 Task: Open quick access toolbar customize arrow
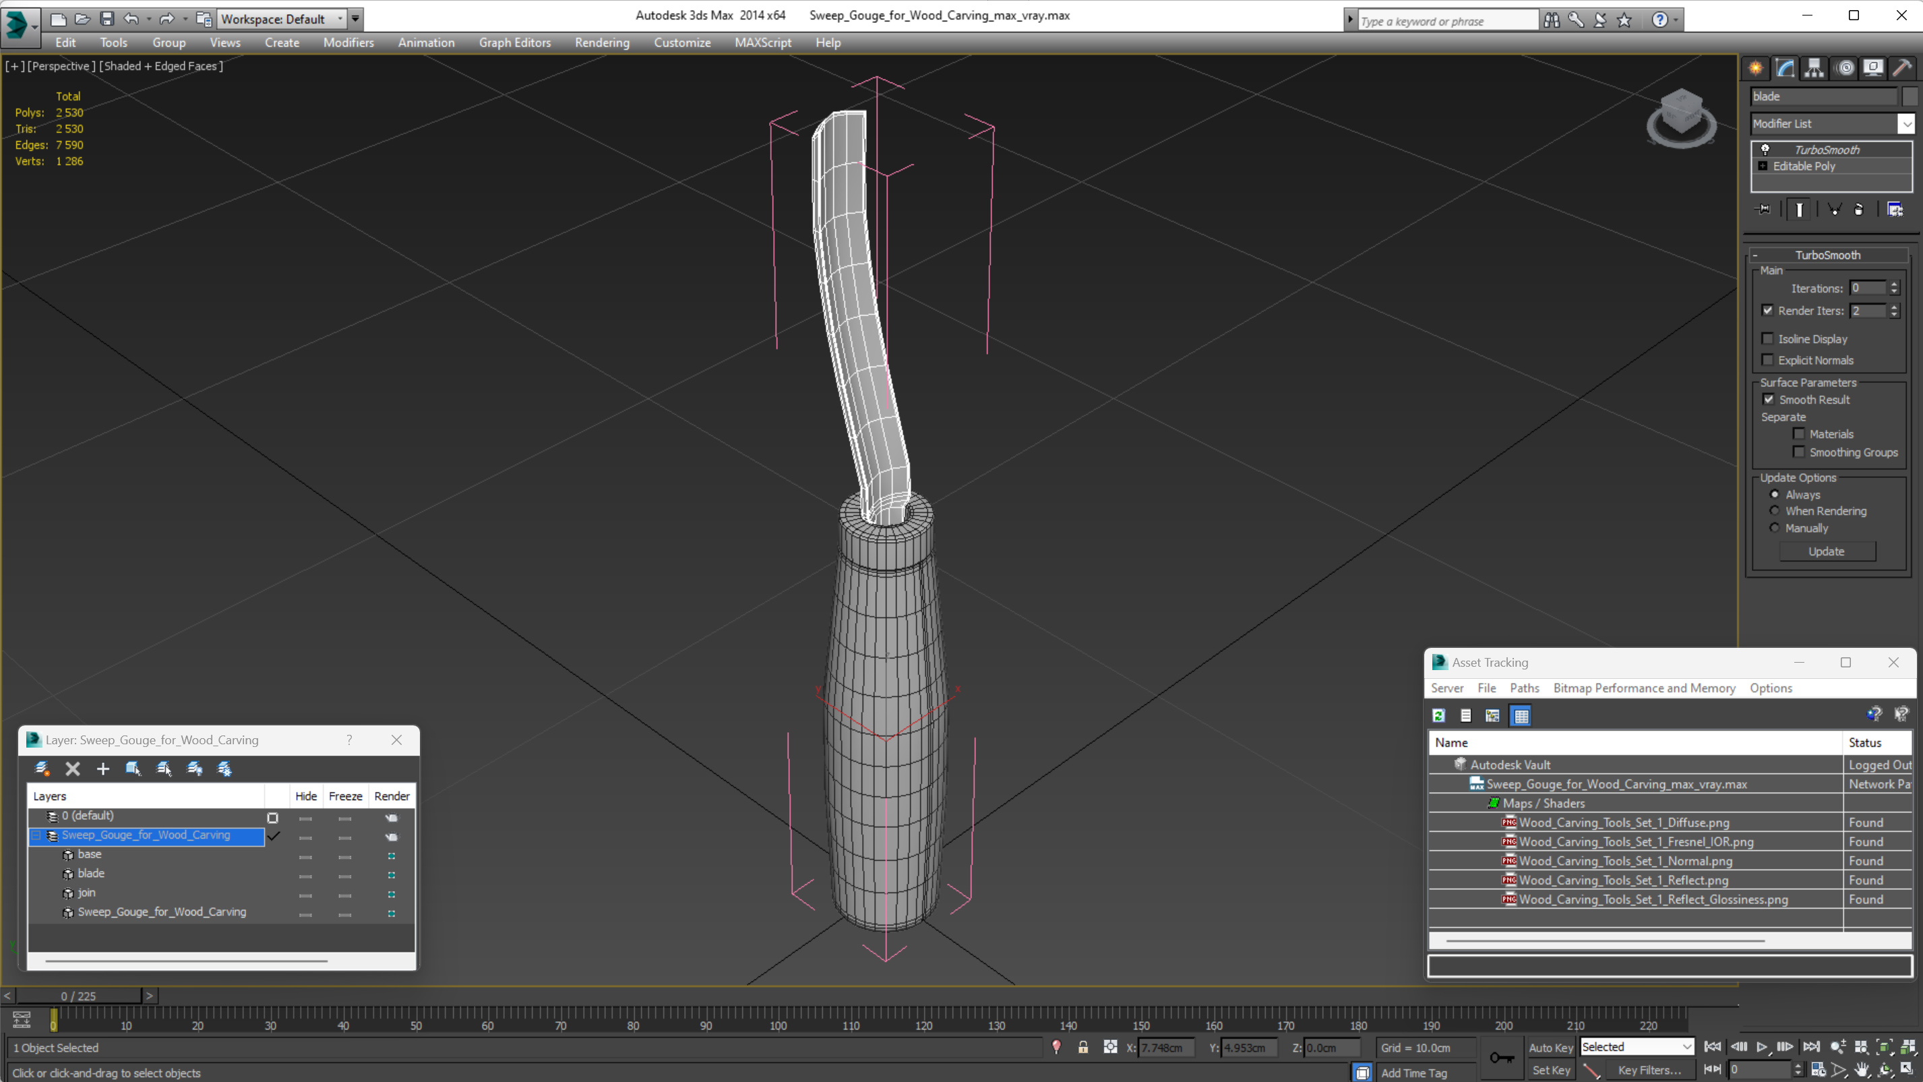[x=355, y=19]
